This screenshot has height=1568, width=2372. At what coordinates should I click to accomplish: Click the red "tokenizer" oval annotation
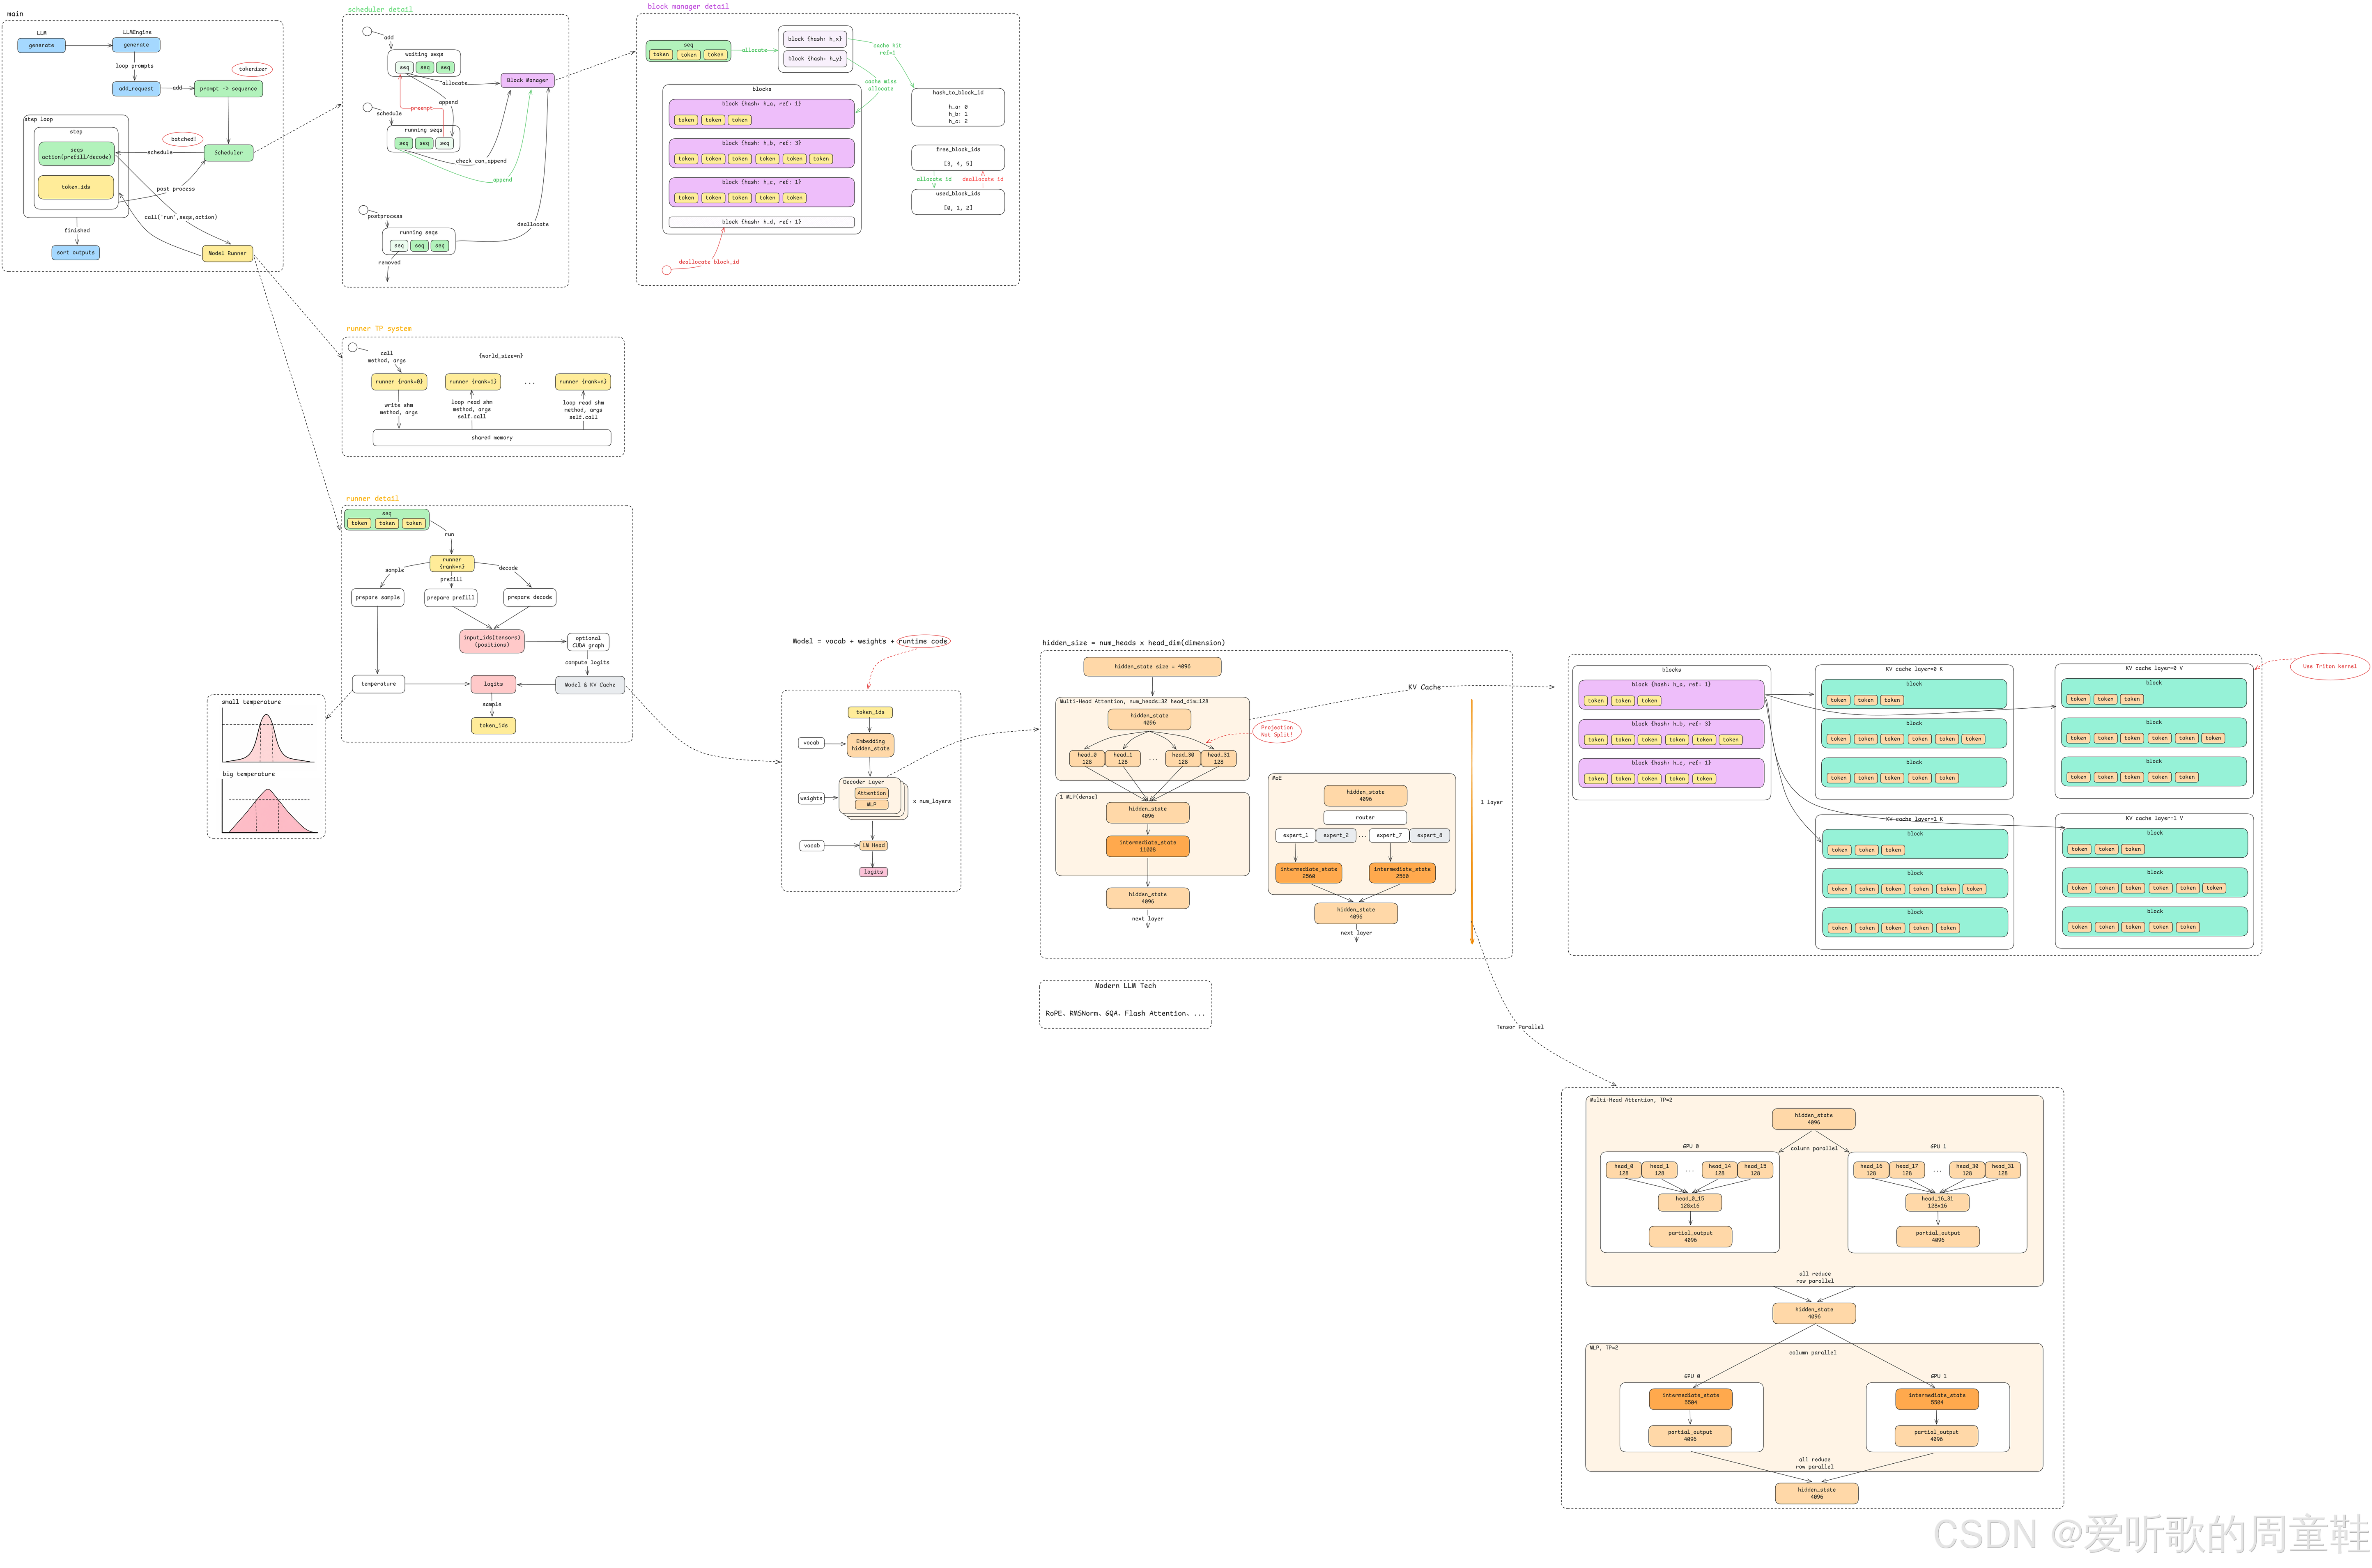click(253, 69)
